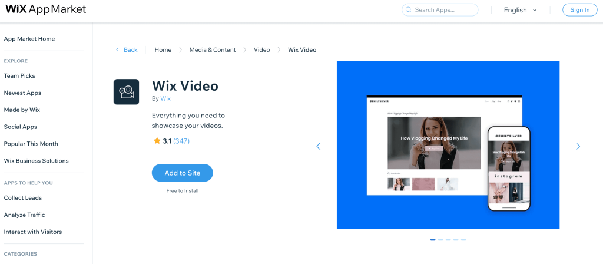Open the Wix developer link

(x=165, y=98)
